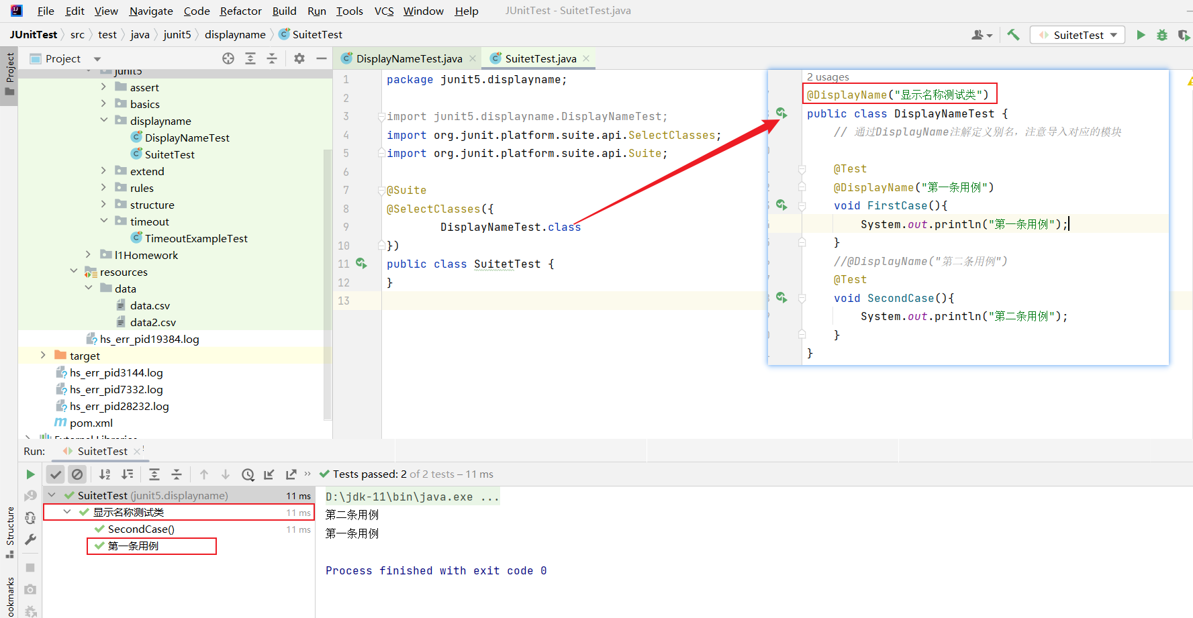Expand the target folder
Viewport: 1193px width, 618px height.
[43, 356]
